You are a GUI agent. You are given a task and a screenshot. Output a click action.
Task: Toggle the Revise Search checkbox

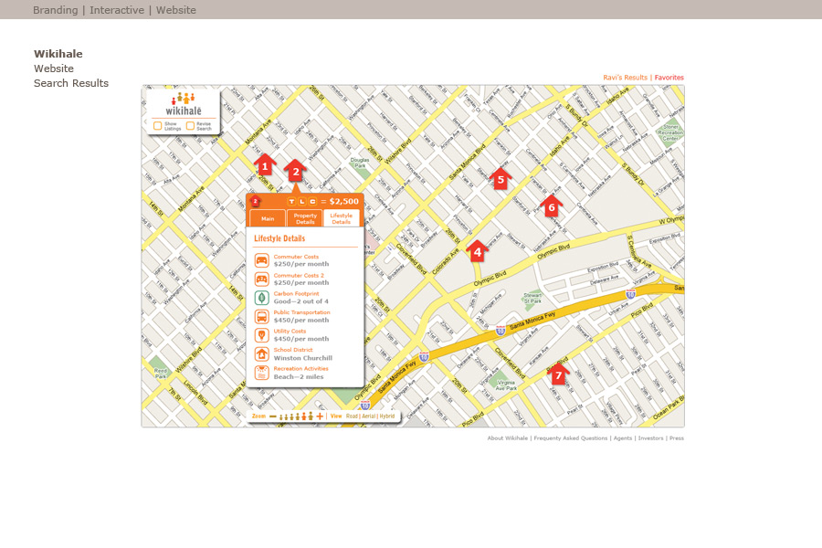[x=190, y=126]
